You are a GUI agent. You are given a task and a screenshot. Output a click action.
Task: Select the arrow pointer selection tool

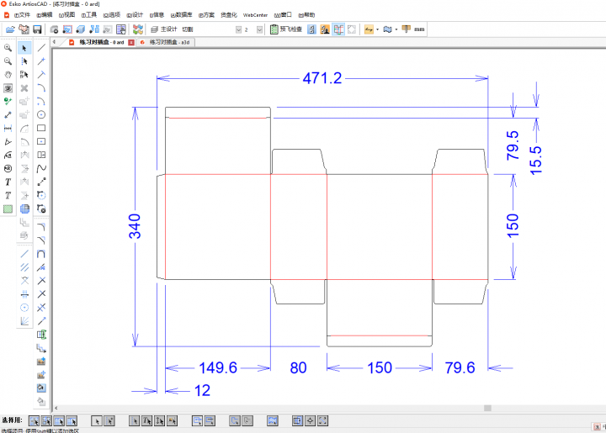(24, 48)
